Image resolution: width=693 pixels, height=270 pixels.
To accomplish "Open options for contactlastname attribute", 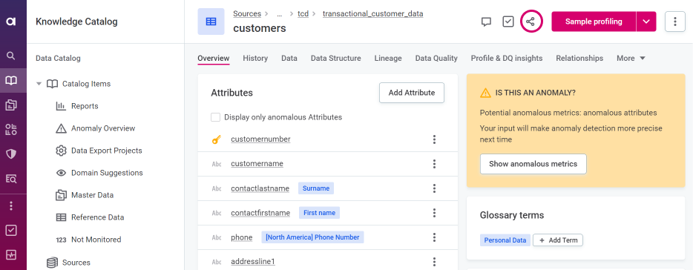I will coord(435,188).
